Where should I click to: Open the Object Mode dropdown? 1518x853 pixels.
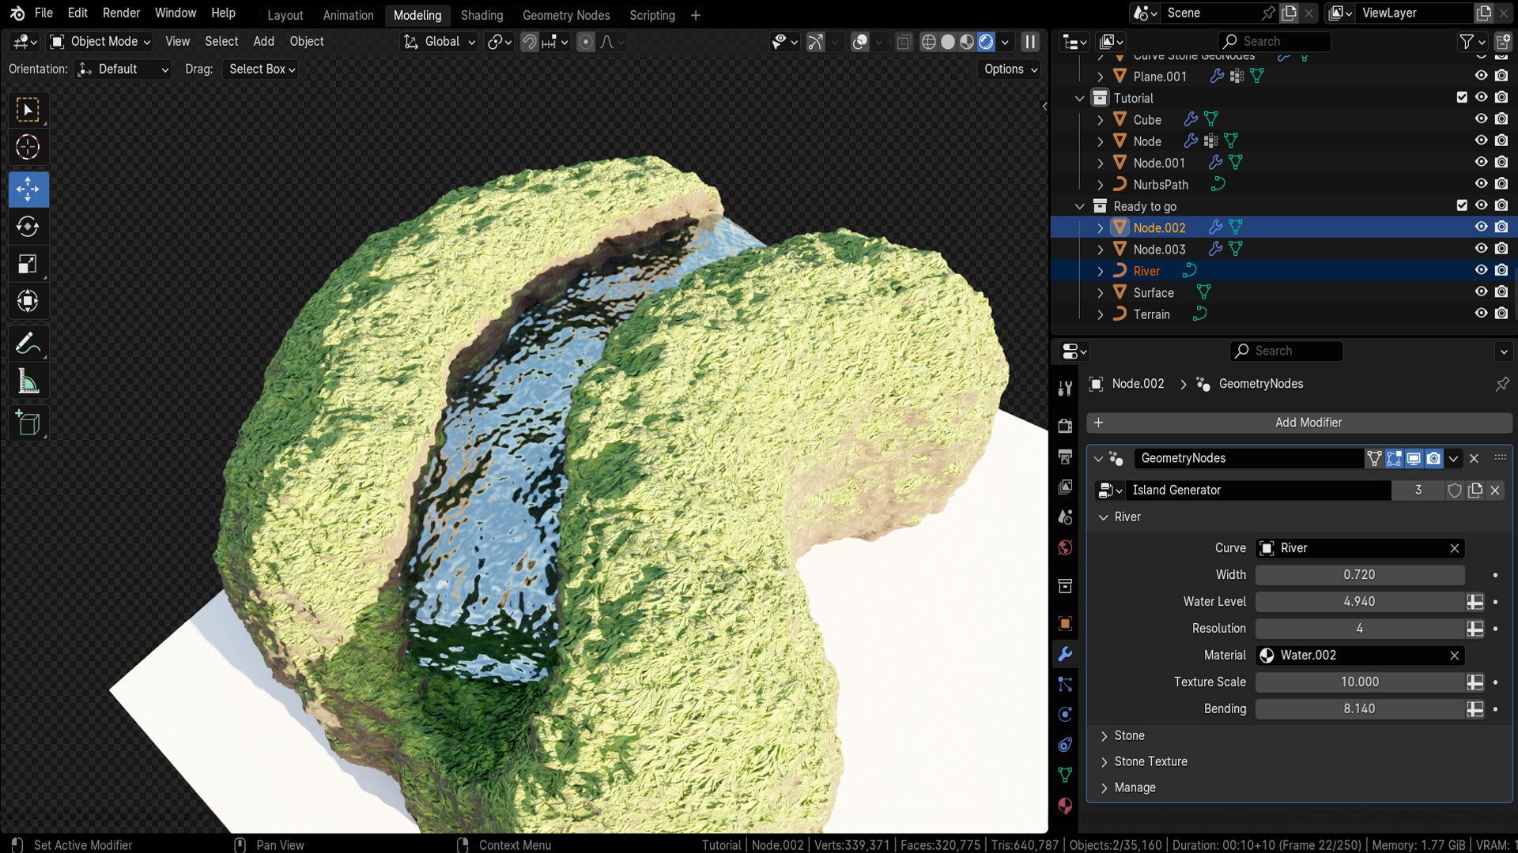click(x=99, y=41)
